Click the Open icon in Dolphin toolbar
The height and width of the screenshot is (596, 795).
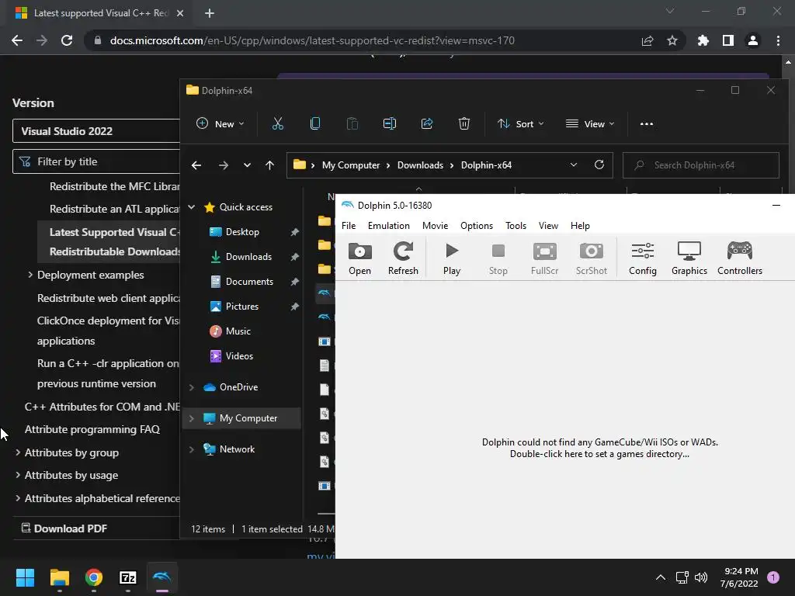coord(359,258)
